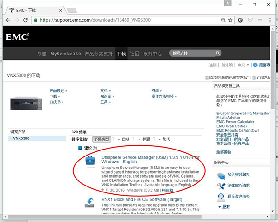Open Unisphere Service Manager (USM) download link
278x222 pixels.
[151, 160]
